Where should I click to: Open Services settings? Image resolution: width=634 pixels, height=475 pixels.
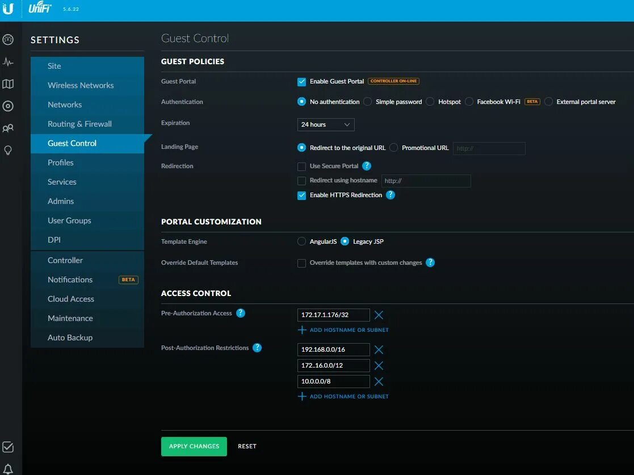[87, 182]
